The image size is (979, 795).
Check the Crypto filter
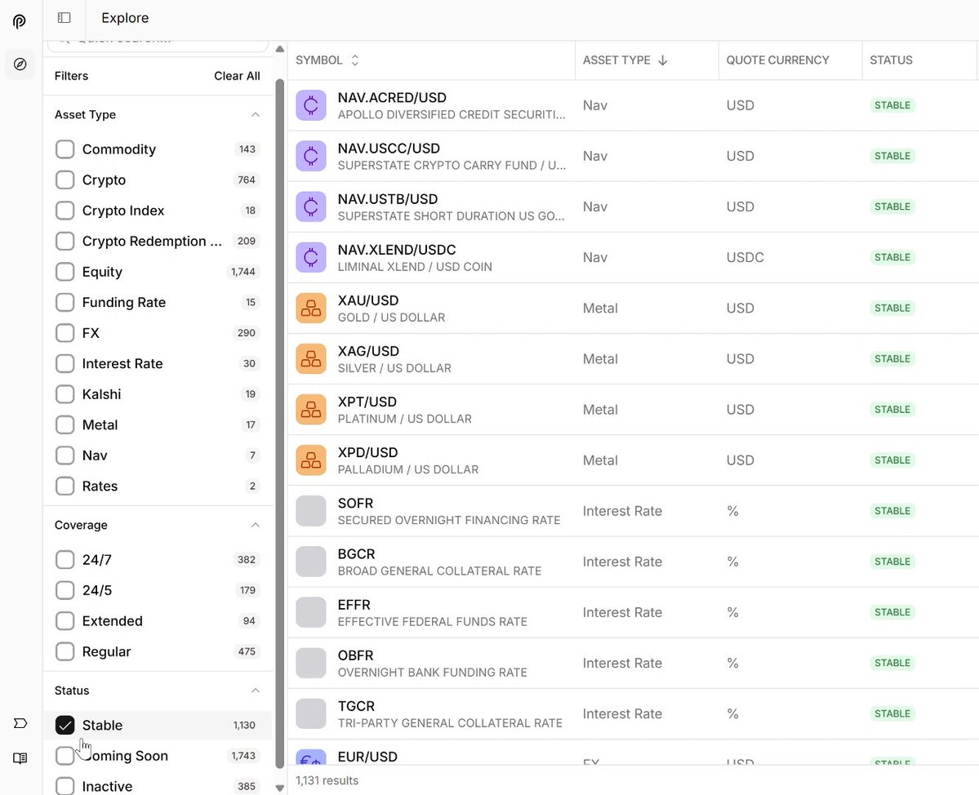point(65,180)
